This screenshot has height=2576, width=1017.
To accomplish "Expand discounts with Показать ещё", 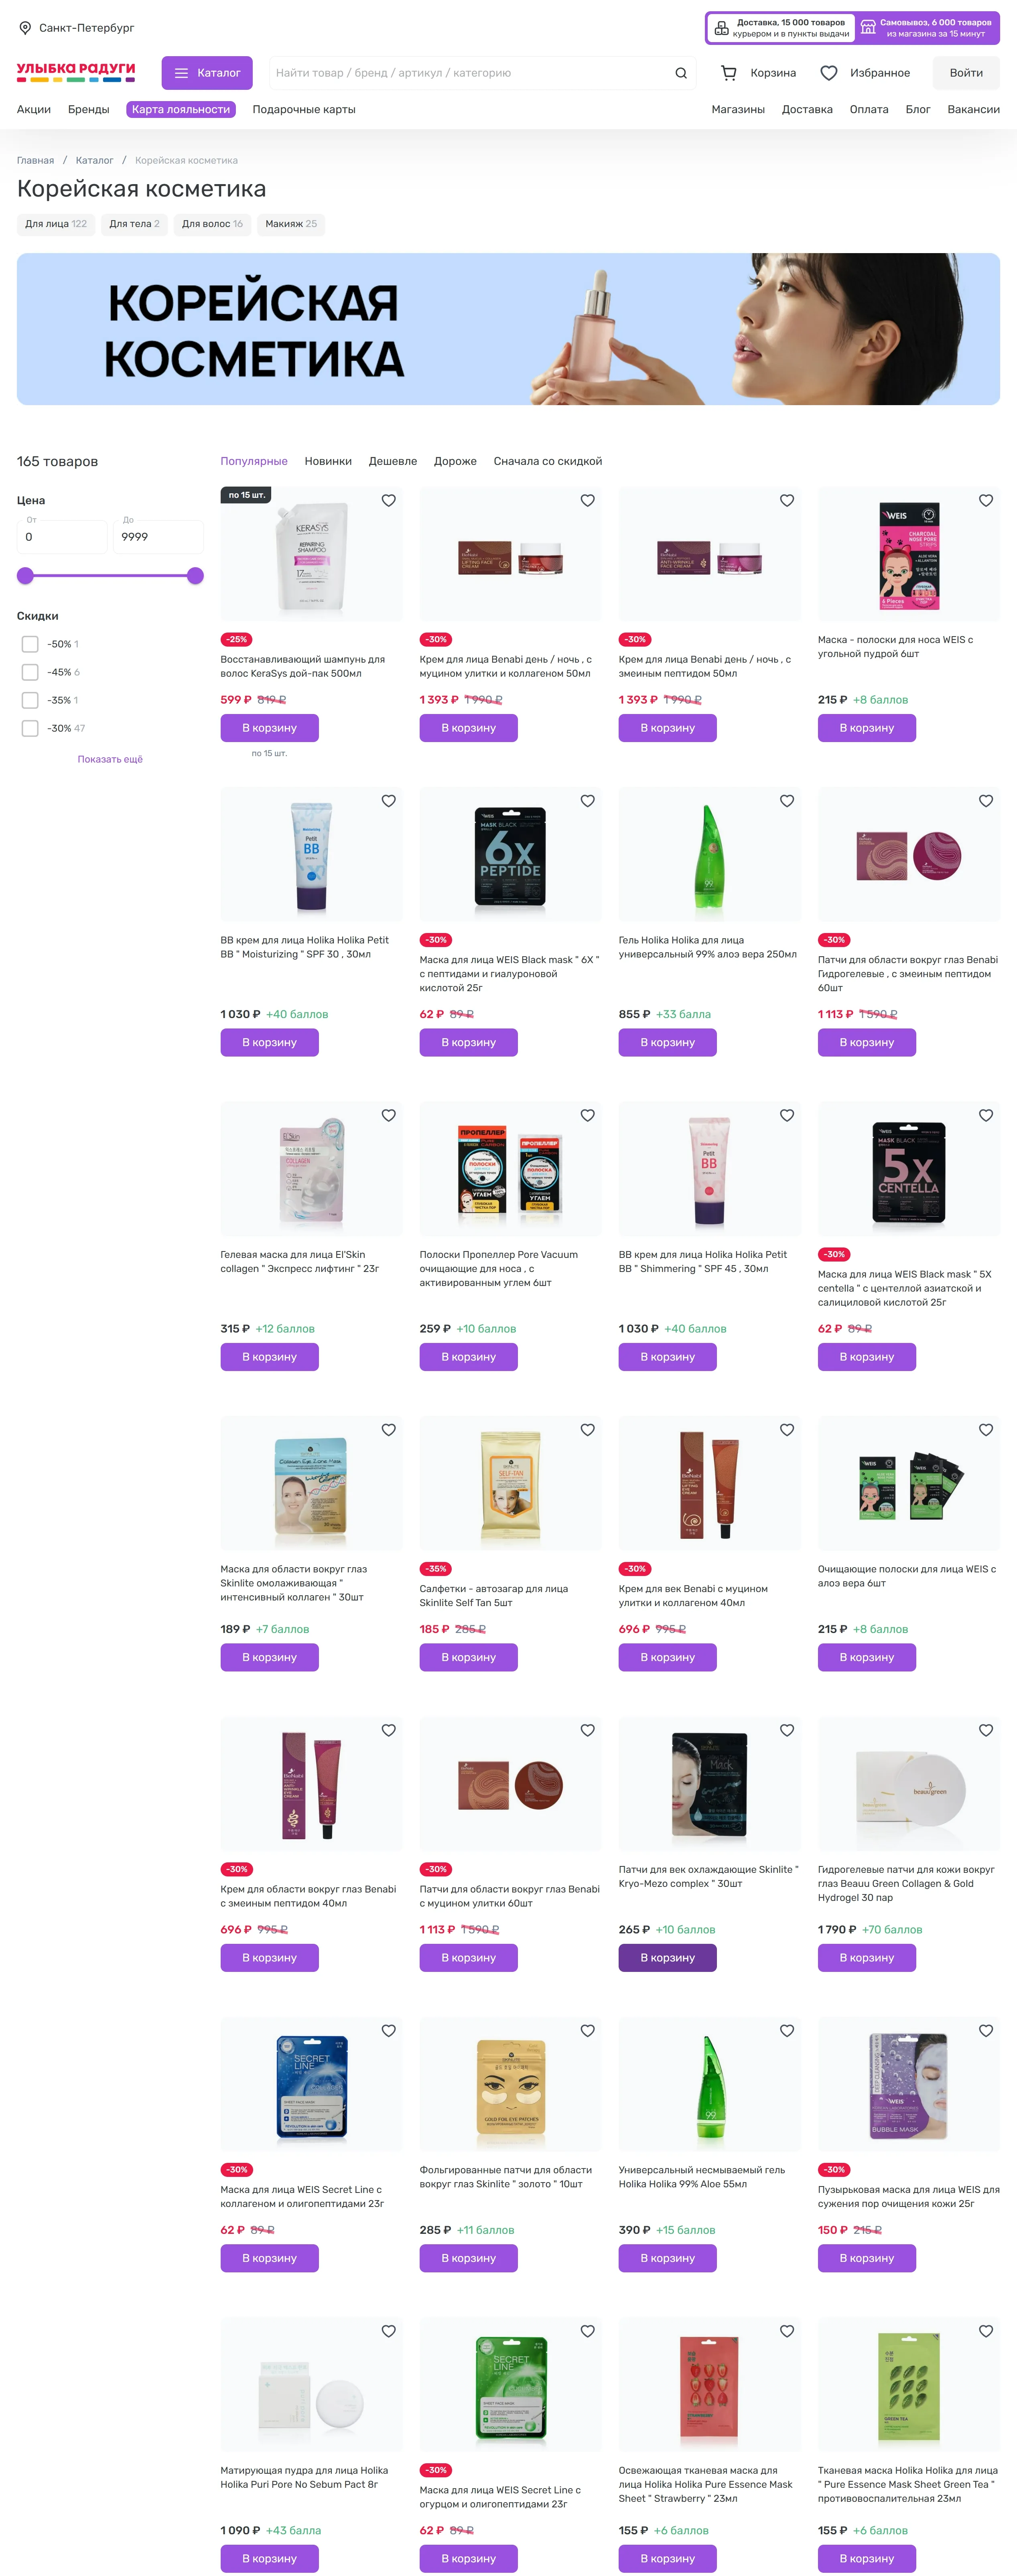I will (110, 759).
